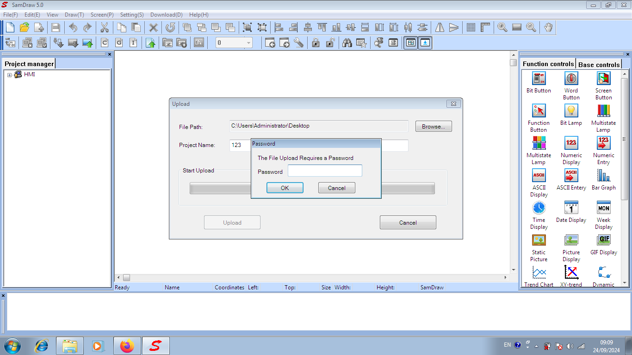
Task: Select the Word Button control
Action: (x=571, y=86)
